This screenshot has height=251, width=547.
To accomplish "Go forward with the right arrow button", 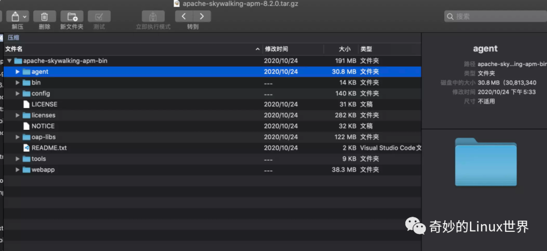I will pyautogui.click(x=202, y=16).
